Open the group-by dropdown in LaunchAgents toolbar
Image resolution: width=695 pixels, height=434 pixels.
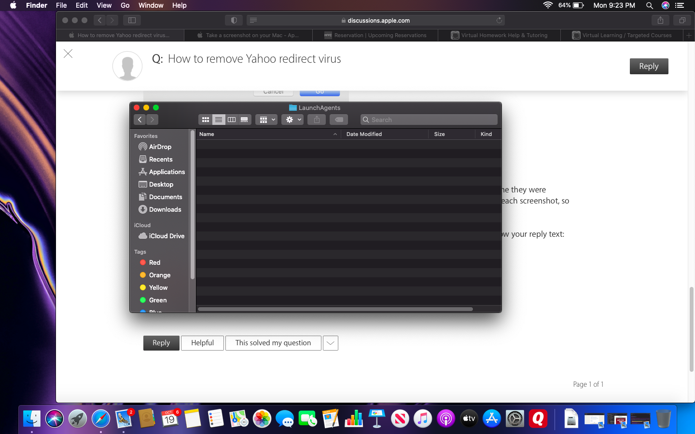[x=267, y=120]
